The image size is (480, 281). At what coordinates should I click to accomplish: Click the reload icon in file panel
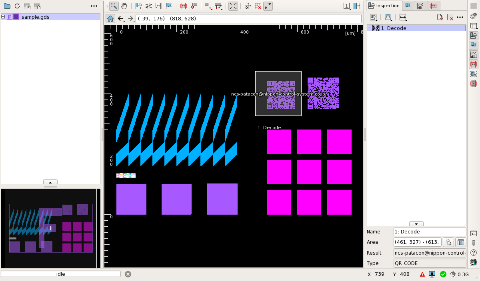[x=17, y=6]
